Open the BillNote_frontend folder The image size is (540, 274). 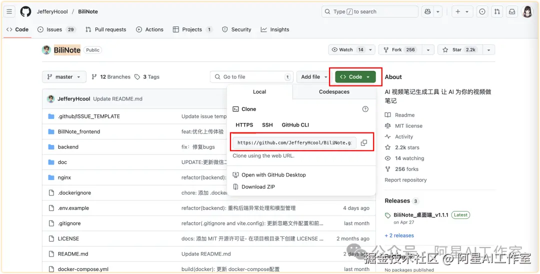pos(79,131)
